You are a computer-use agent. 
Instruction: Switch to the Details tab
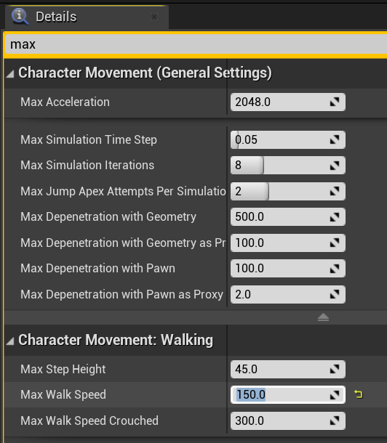56,17
